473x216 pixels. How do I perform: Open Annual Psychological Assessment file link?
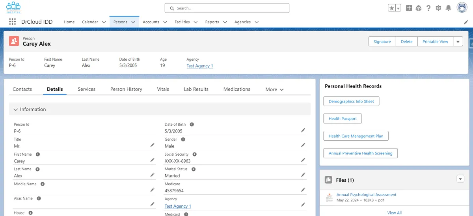point(366,195)
